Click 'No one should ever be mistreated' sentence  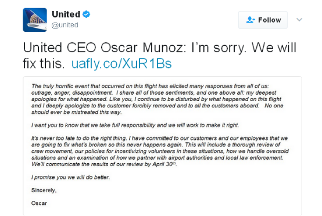[158, 109]
